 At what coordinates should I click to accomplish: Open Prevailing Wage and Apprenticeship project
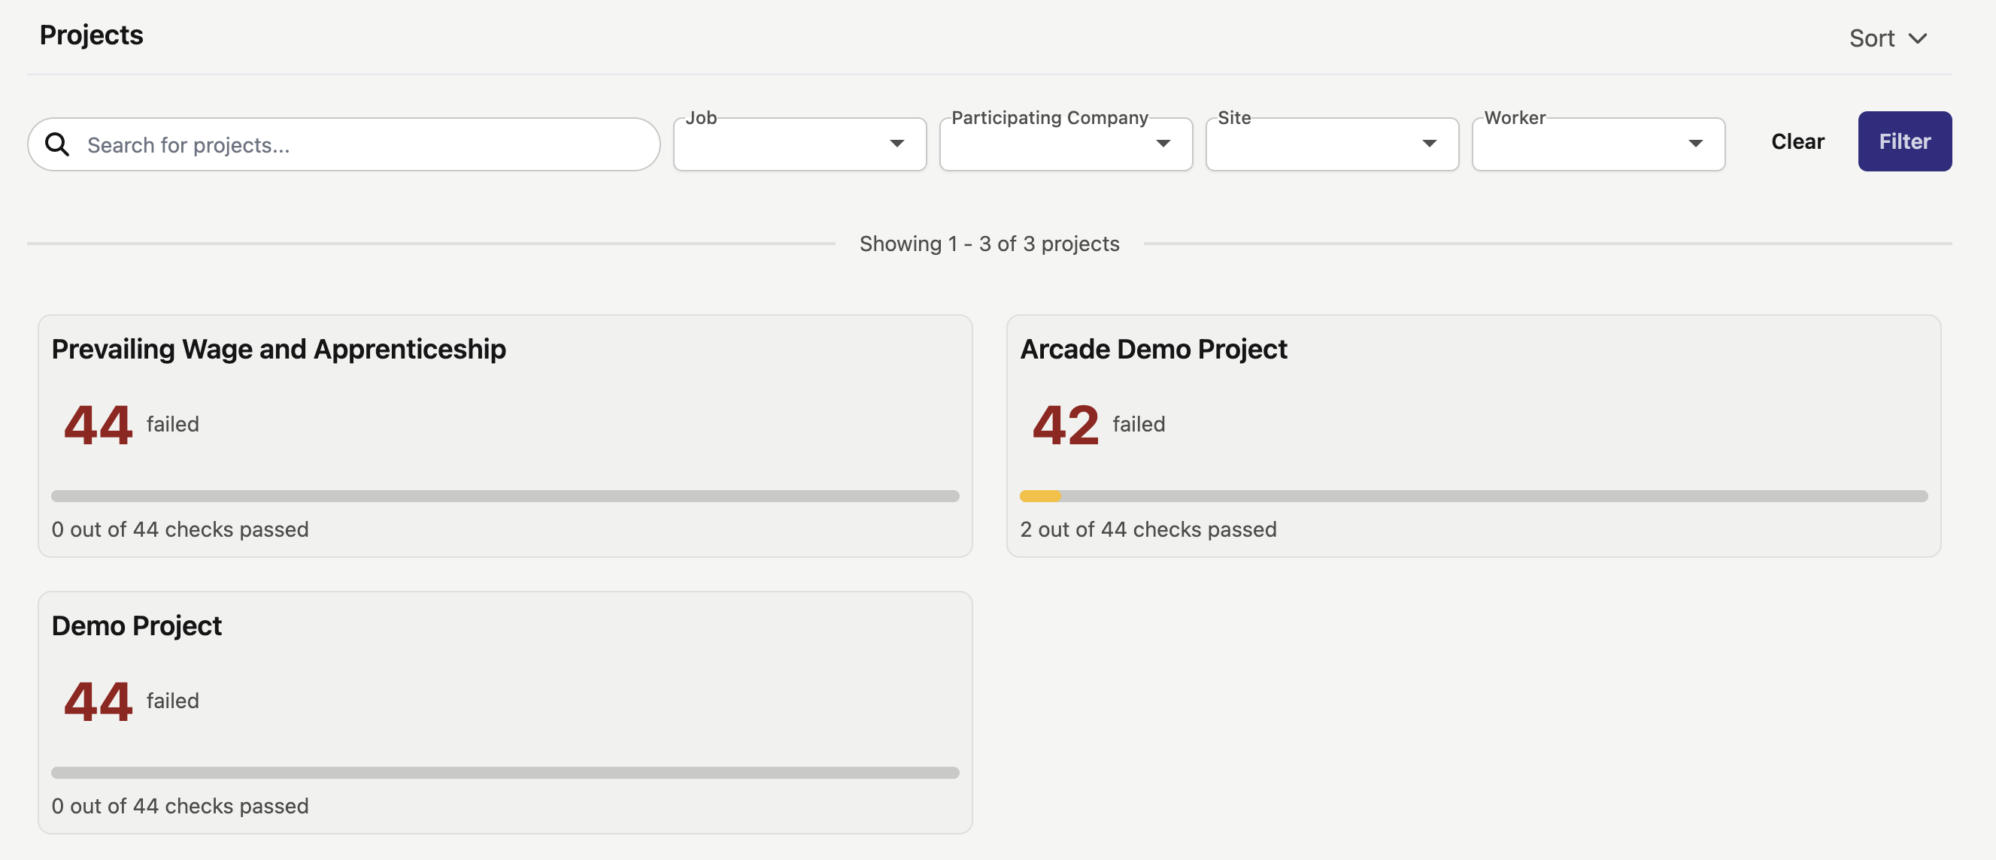click(278, 350)
